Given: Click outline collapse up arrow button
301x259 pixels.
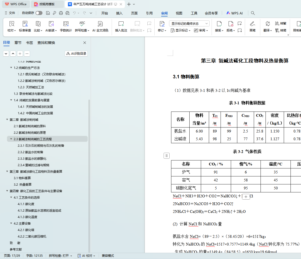Looking at the screenshot, I should click(x=13, y=53).
